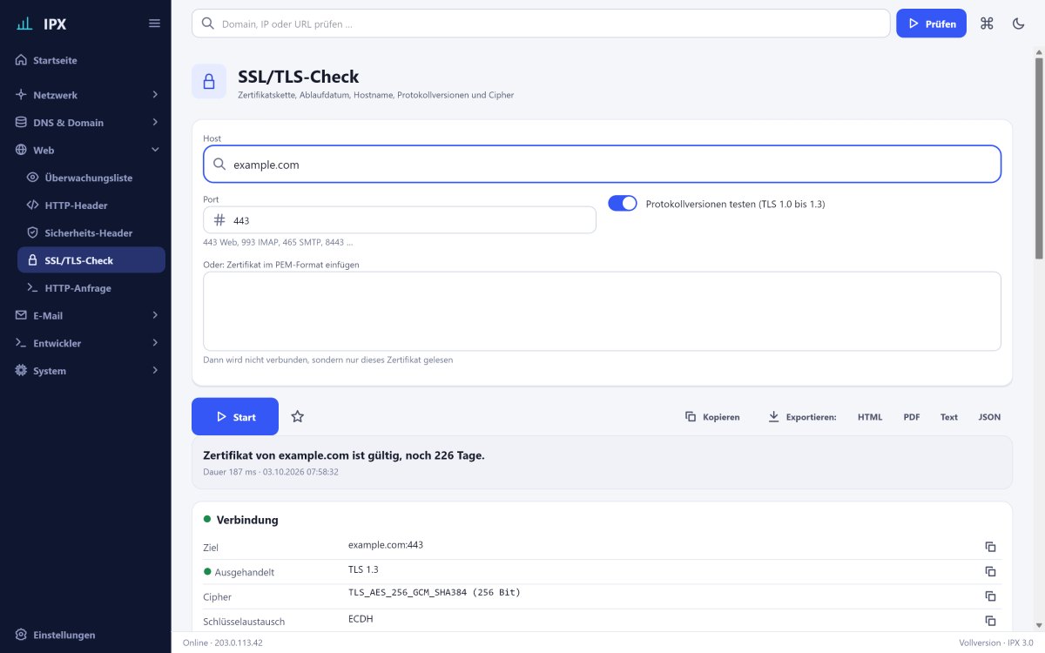Image resolution: width=1045 pixels, height=653 pixels.
Task: Copy the Cipher row value
Action: pyautogui.click(x=990, y=596)
